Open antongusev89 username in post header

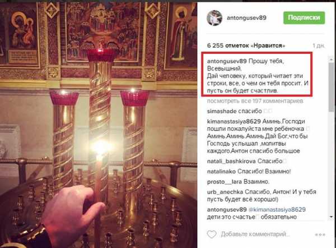(x=246, y=17)
